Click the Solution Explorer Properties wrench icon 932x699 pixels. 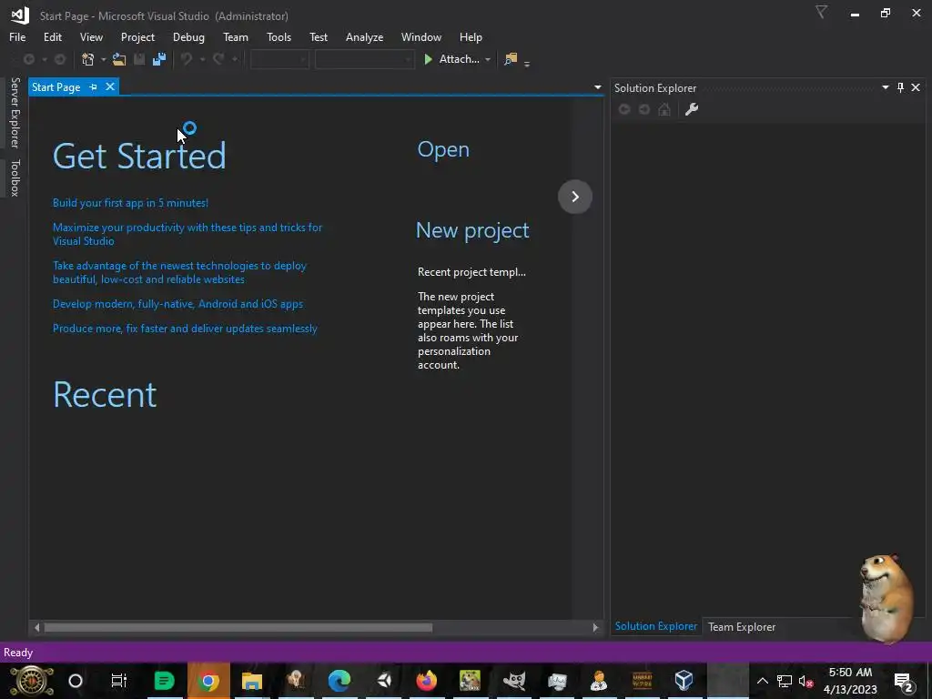tap(692, 109)
